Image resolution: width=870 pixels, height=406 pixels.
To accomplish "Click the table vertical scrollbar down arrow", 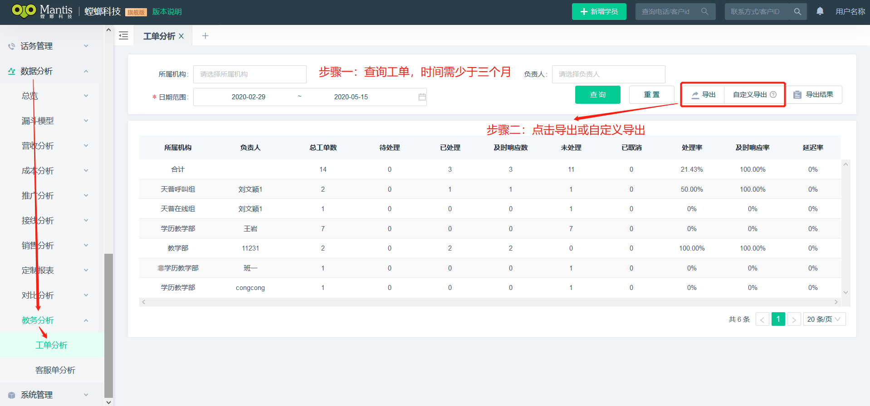I will click(x=846, y=293).
